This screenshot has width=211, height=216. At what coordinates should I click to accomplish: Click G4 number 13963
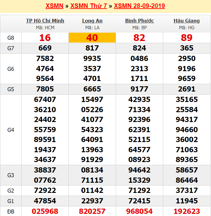(x=92, y=150)
